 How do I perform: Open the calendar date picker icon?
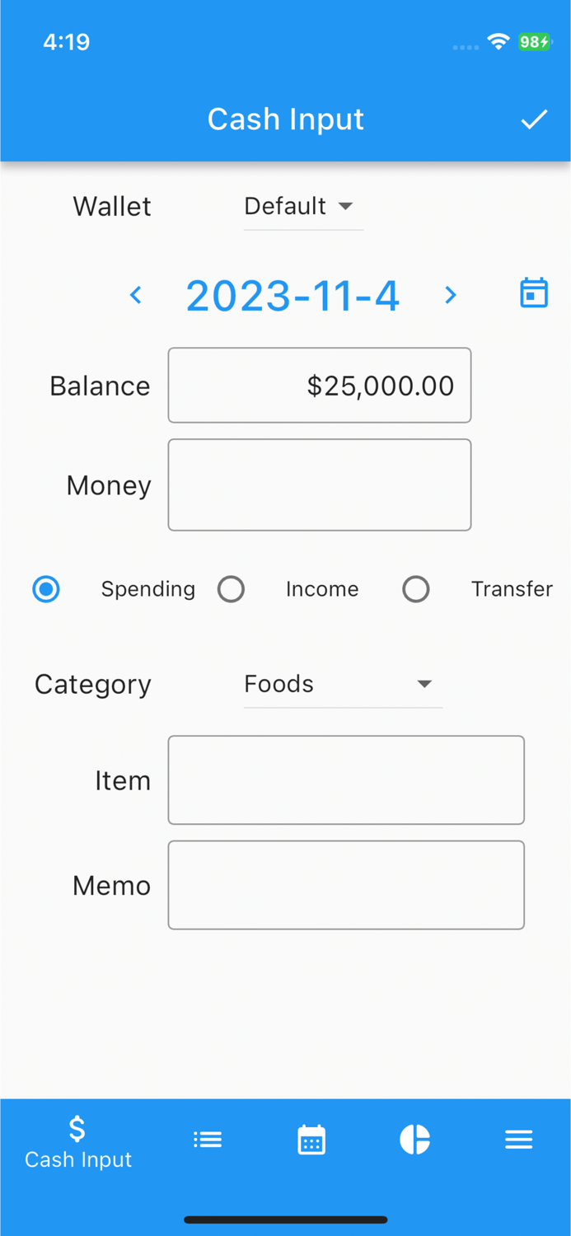coord(534,293)
